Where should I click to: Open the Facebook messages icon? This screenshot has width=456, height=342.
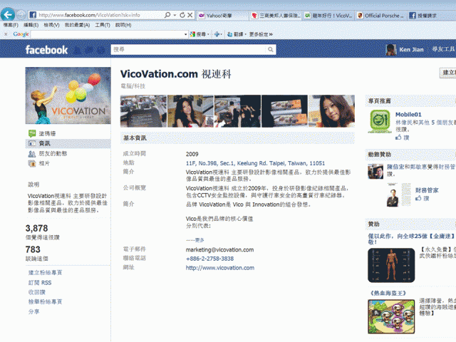(x=89, y=51)
